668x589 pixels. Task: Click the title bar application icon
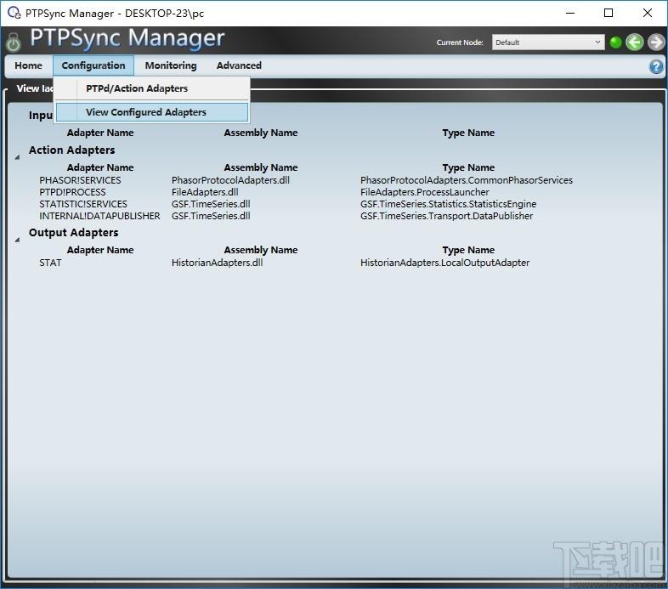(x=14, y=13)
